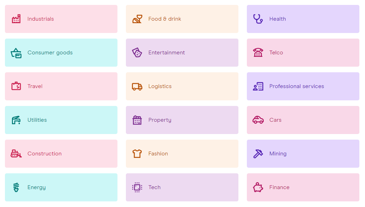Click the light bulb Energy icon
Screen dimensions: 365x207
click(16, 187)
